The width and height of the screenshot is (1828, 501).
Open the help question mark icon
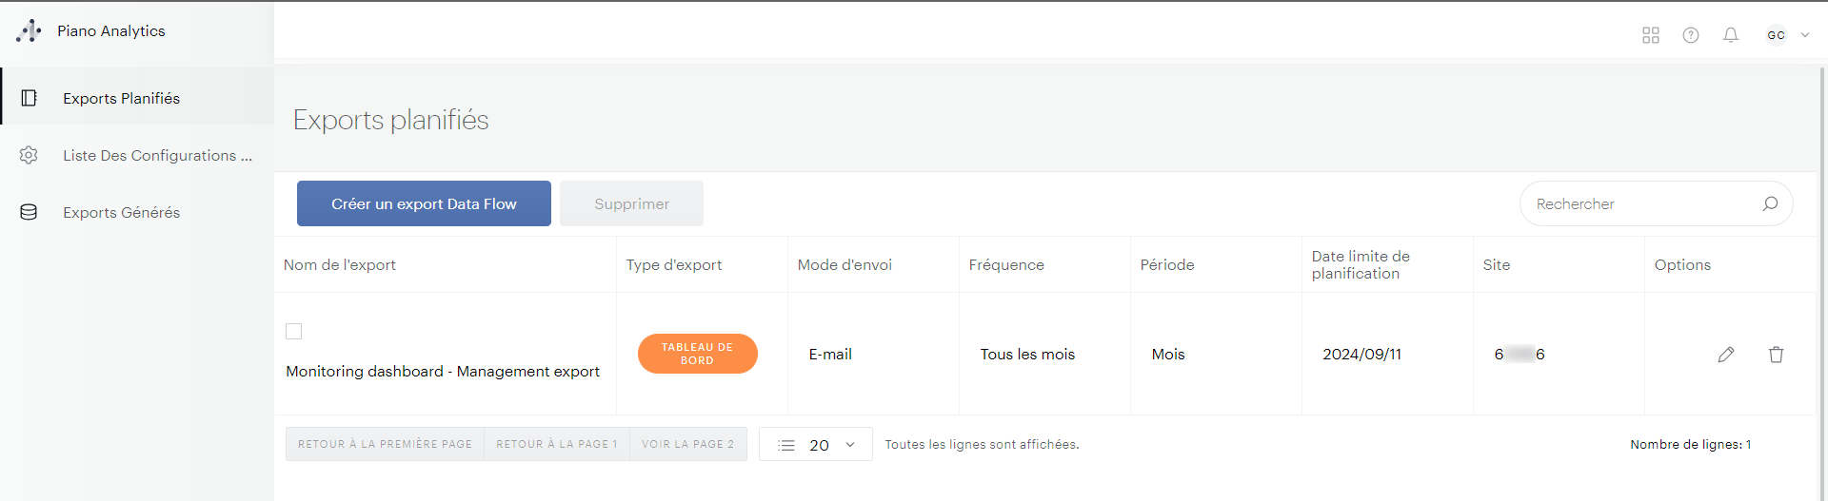tap(1691, 35)
